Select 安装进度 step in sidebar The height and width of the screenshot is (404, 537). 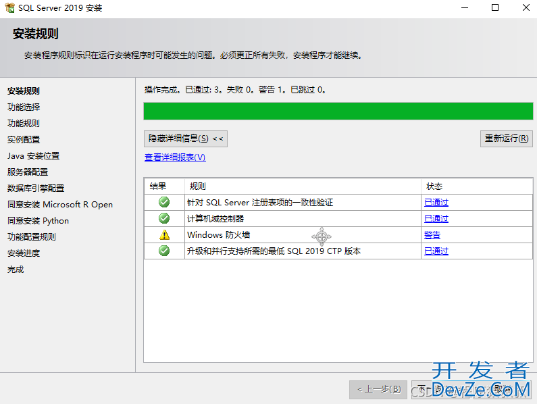(24, 253)
